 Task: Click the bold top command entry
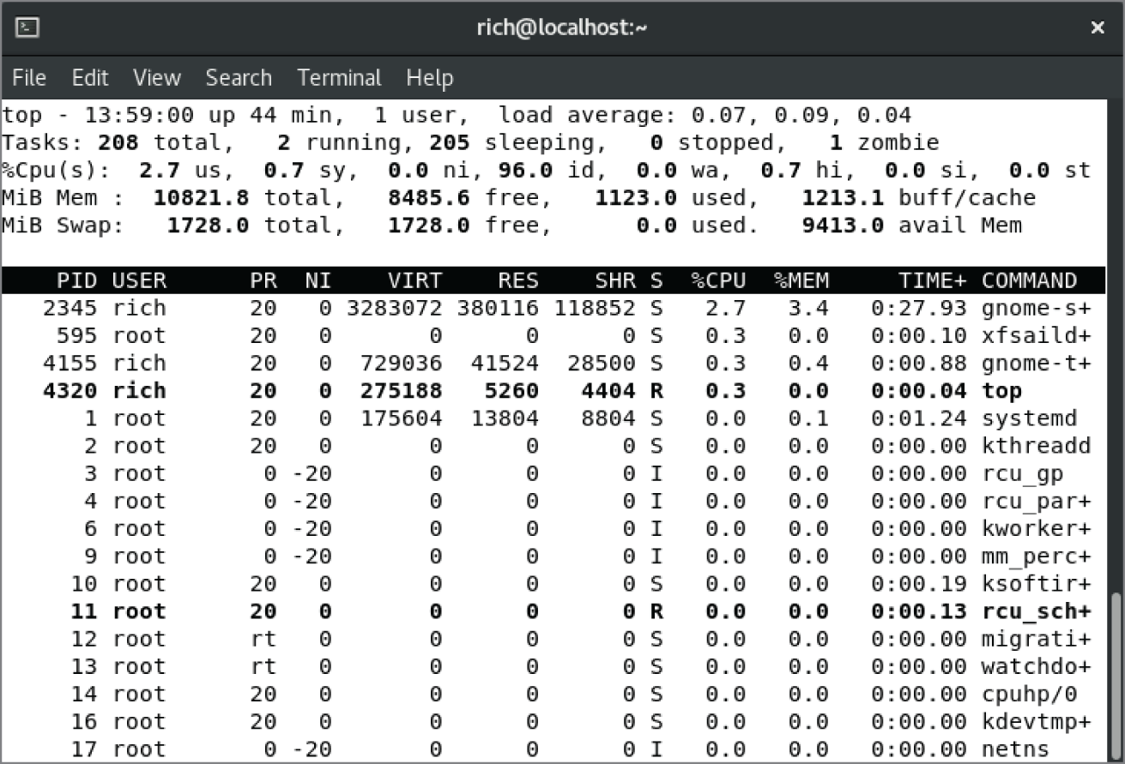(x=1002, y=391)
